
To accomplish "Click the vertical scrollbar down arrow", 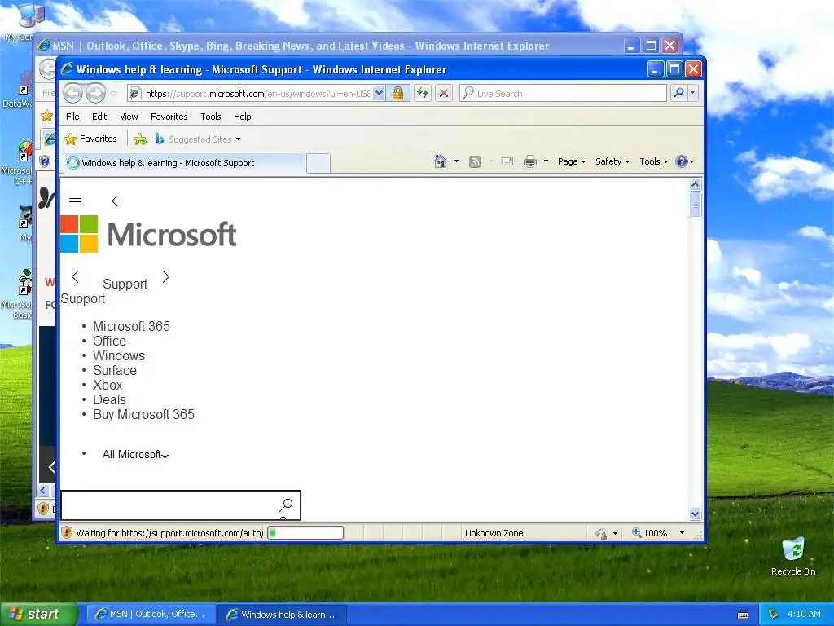I will click(x=696, y=514).
